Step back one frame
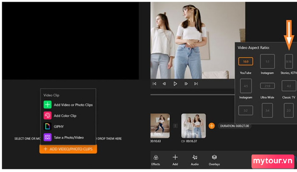Viewport: 297px width, 172px height. tap(164, 84)
